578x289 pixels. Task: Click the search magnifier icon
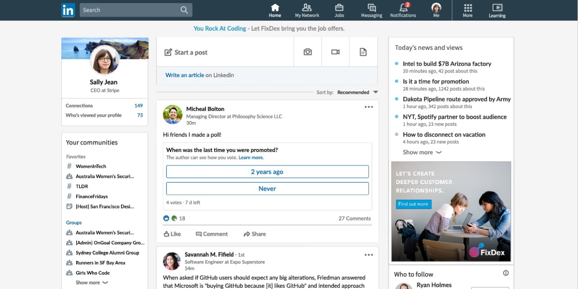184,10
